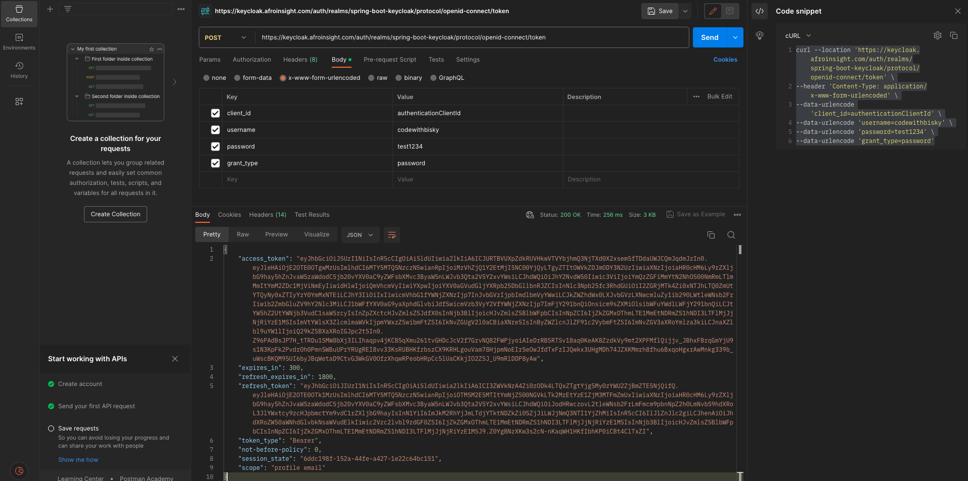Image resolution: width=968 pixels, height=481 pixels.
Task: Click the Bulk Edit button
Action: point(719,97)
